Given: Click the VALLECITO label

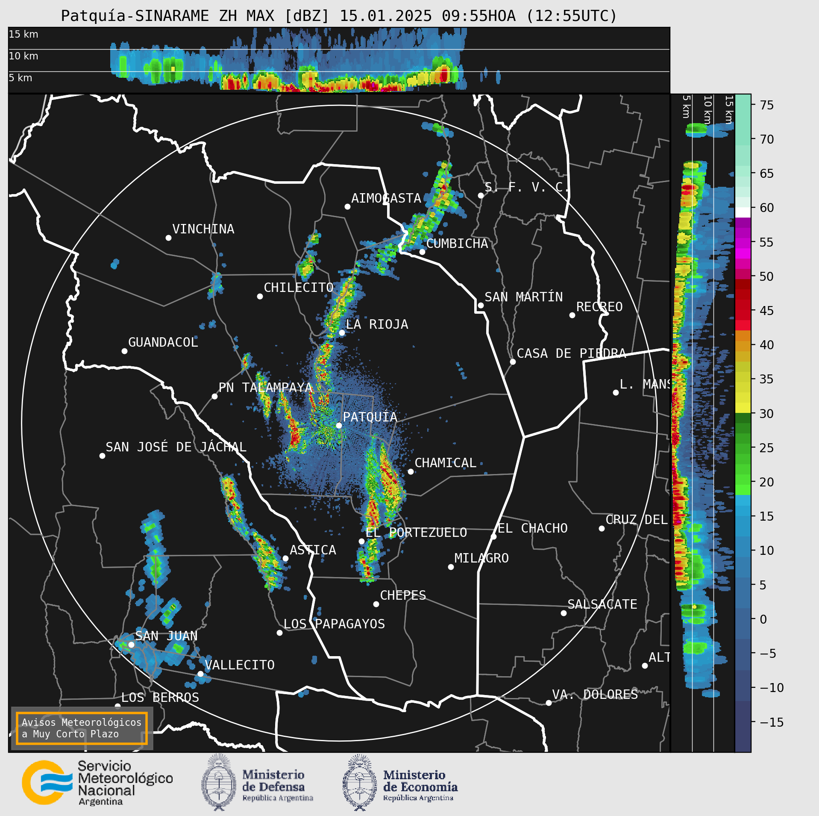Looking at the screenshot, I should pyautogui.click(x=240, y=665).
